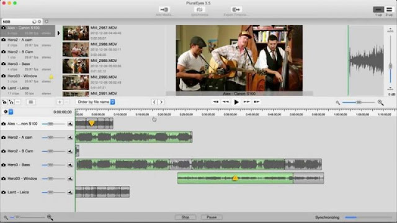Screen dimensions: 397x223
Task: Go to the next clip with right chevron
Action: pos(161,102)
